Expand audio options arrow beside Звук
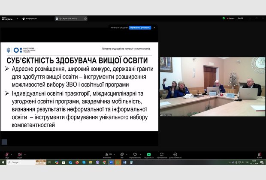Viewport: 266px width, 180px height. [x=12, y=153]
